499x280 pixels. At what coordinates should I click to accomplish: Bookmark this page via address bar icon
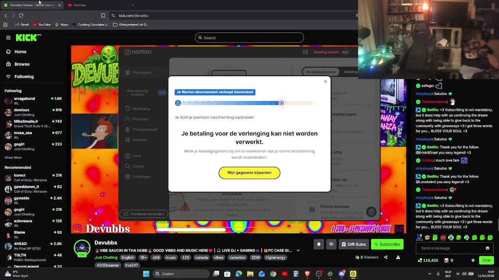[103, 16]
